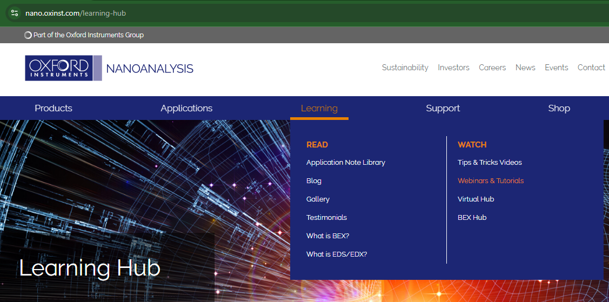The height and width of the screenshot is (302, 609).
Task: Open the Gallery link
Action: point(318,199)
